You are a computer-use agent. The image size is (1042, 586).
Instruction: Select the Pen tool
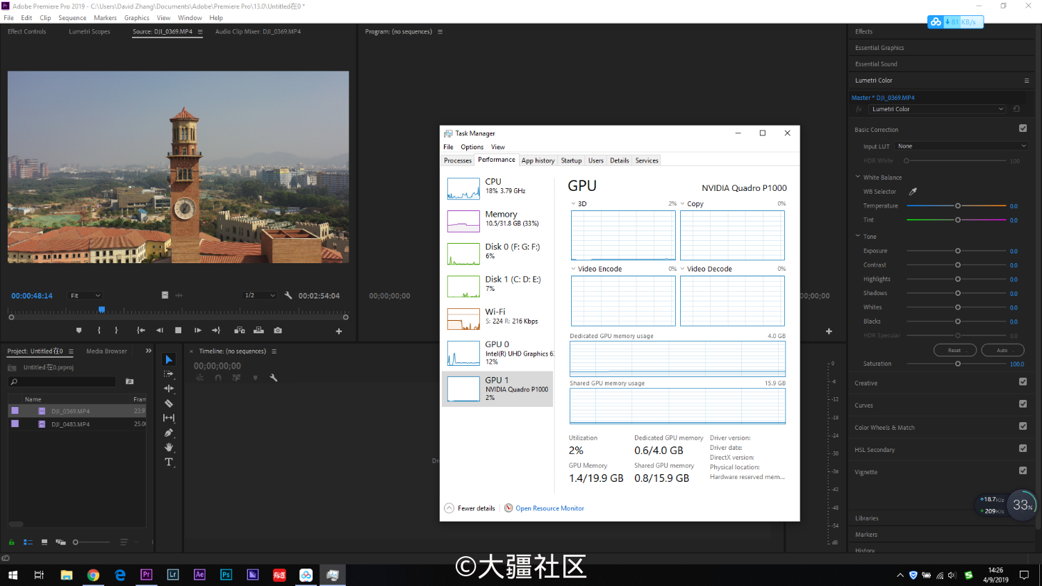pos(169,433)
